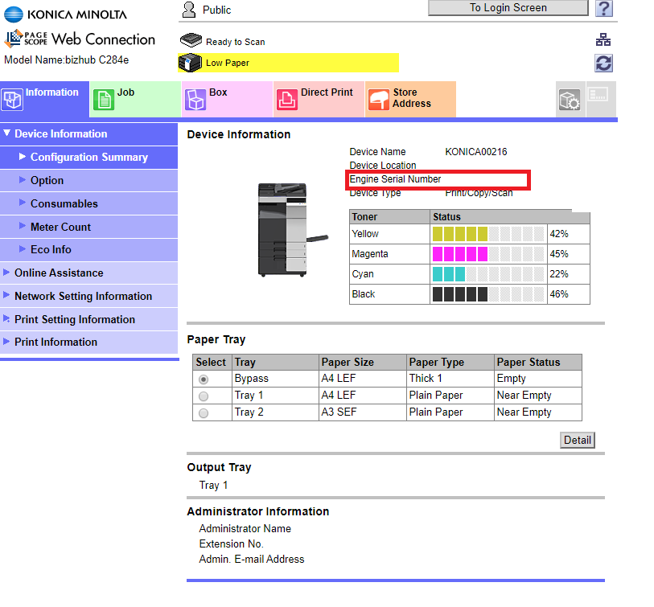Refresh the page using the refresh icon
This screenshot has height=607, width=654.
pyautogui.click(x=603, y=63)
